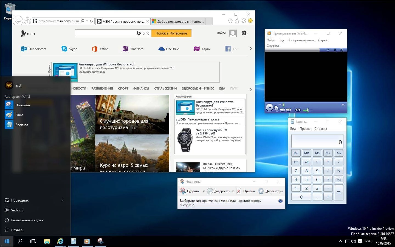Open the "8 лучших городов для велотуризма" article
Screen dimensions: 395x247
click(132, 114)
